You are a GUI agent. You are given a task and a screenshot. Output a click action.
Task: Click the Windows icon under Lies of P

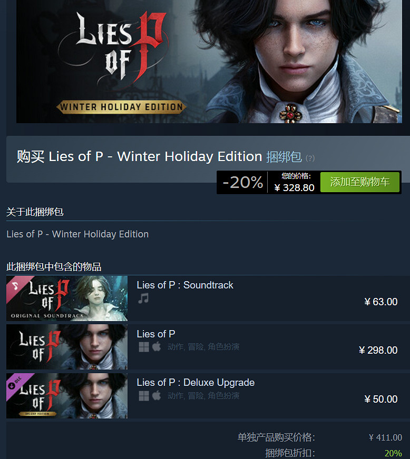coord(144,347)
